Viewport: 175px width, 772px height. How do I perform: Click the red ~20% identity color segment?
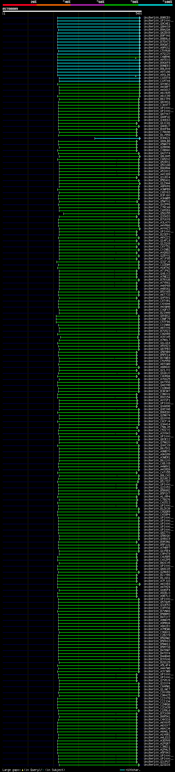coord(19,5)
